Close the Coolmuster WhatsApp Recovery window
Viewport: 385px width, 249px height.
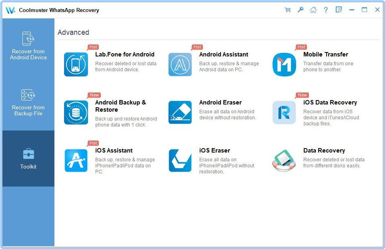pos(377,10)
